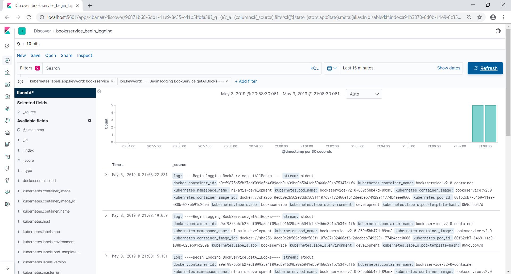Click the Refresh button

coord(485,68)
